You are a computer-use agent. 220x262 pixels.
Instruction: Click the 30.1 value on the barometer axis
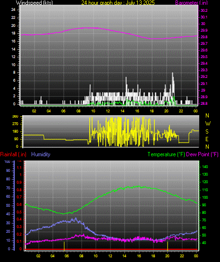pos(204,17)
